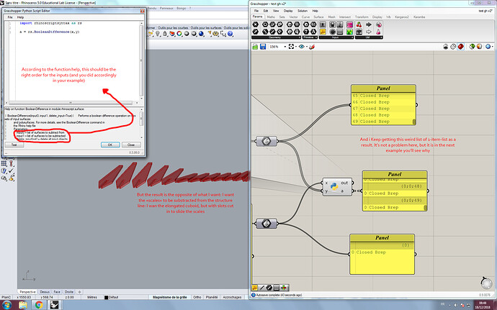
Task: Open the Solution menu in Grasshopper
Action: tap(302, 11)
